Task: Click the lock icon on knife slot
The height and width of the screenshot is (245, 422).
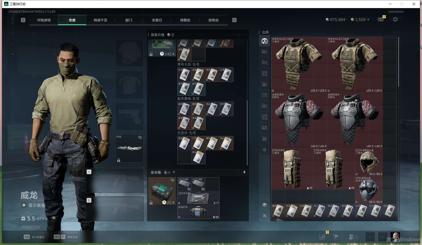Action: pos(119,160)
